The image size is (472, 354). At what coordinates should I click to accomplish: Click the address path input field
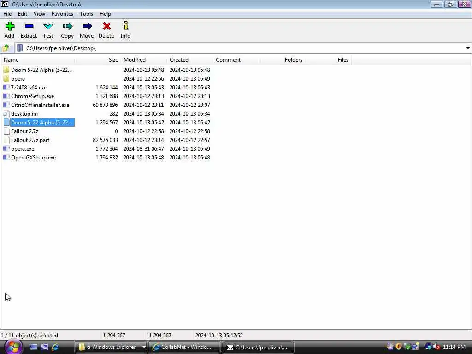[241, 48]
